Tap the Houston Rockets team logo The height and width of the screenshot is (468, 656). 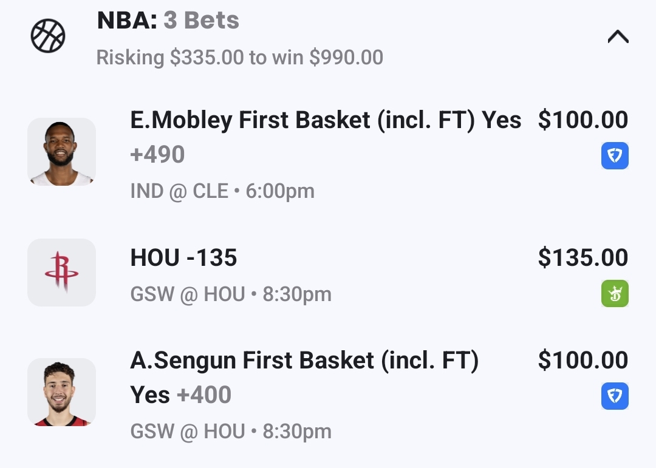(x=61, y=273)
